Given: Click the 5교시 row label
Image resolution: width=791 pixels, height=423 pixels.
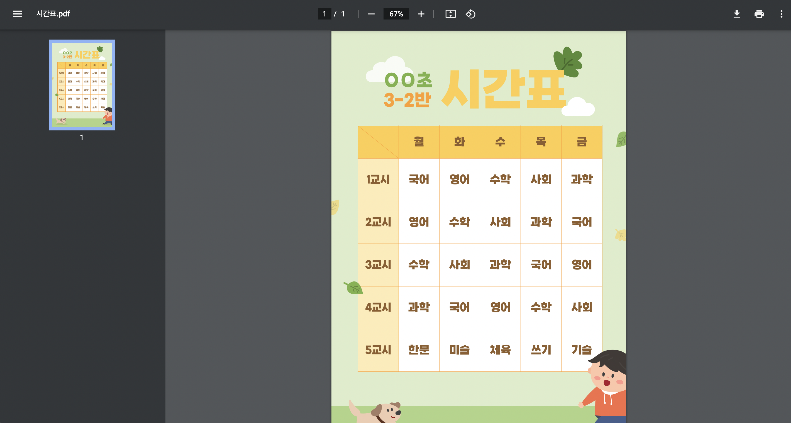Looking at the screenshot, I should tap(378, 350).
